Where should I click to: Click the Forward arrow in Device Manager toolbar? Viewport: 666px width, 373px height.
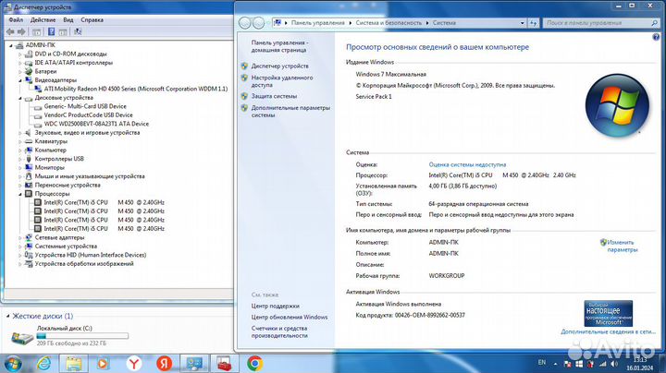click(21, 31)
